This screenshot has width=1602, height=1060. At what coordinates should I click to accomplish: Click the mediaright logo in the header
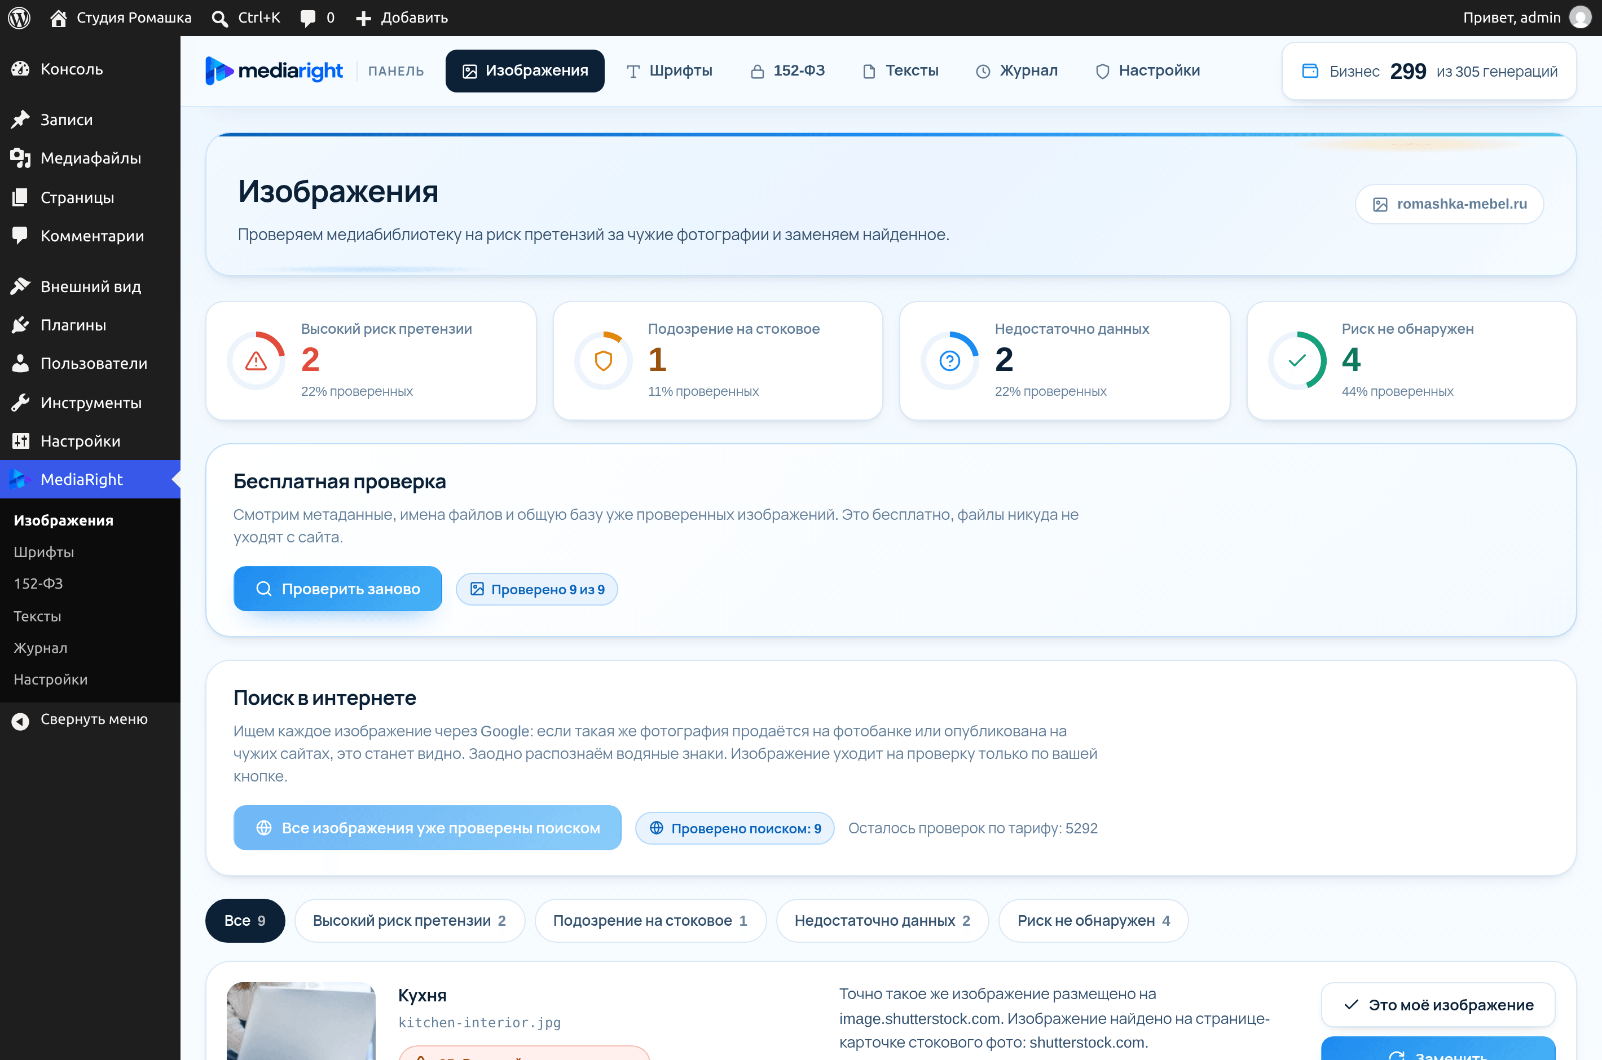(x=274, y=71)
